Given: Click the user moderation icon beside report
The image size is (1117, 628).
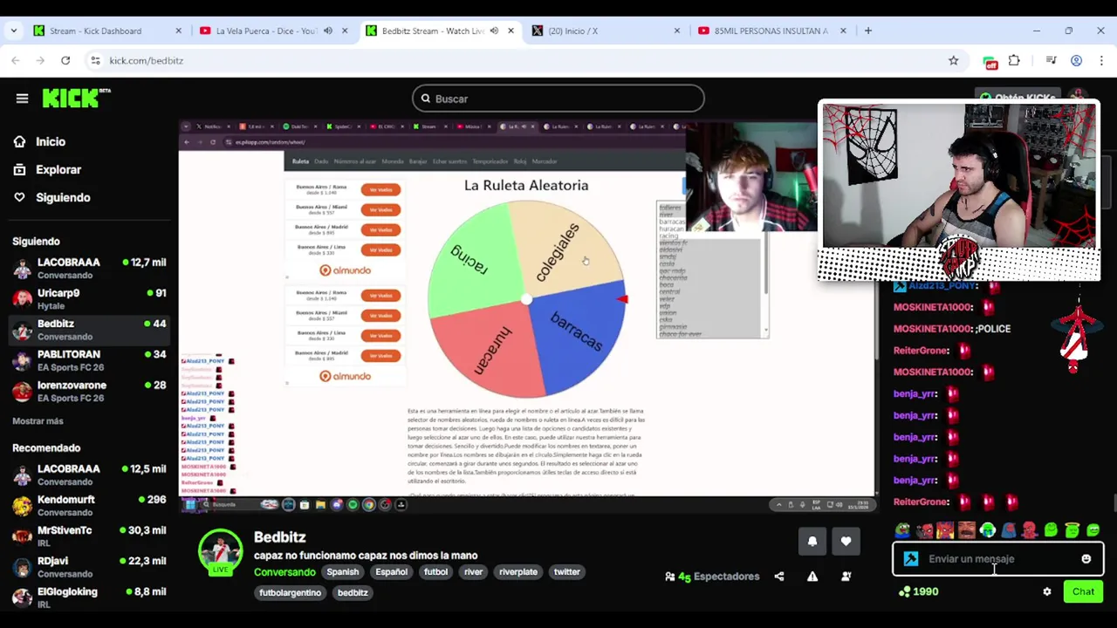Looking at the screenshot, I should (846, 577).
